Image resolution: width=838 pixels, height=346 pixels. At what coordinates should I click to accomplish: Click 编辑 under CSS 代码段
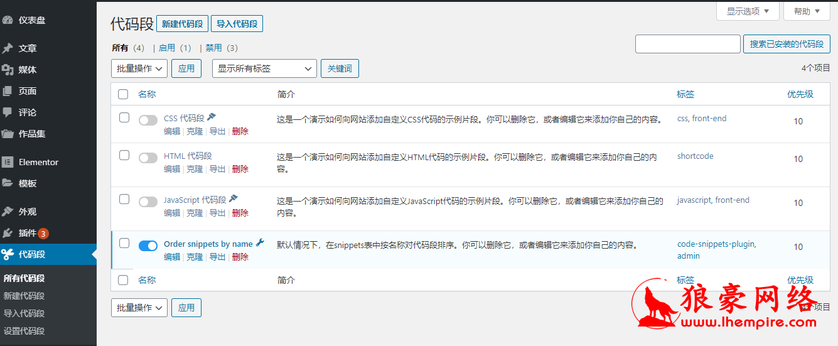(x=172, y=131)
